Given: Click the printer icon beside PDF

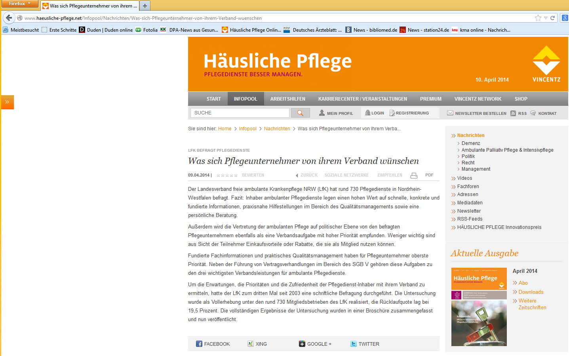Looking at the screenshot, I should 414,175.
